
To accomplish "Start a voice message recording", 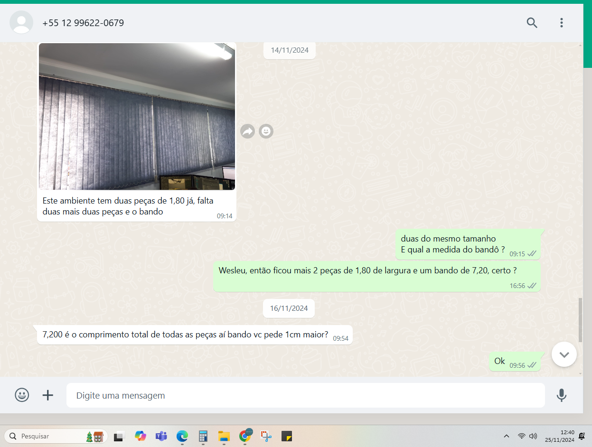I will click(x=561, y=395).
